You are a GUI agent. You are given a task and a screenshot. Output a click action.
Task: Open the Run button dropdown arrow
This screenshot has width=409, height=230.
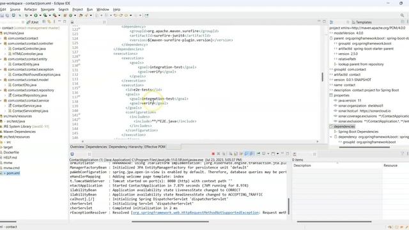pyautogui.click(x=40, y=15)
